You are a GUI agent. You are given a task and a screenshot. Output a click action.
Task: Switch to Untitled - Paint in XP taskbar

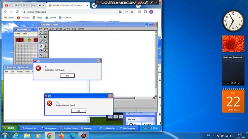coord(70,128)
